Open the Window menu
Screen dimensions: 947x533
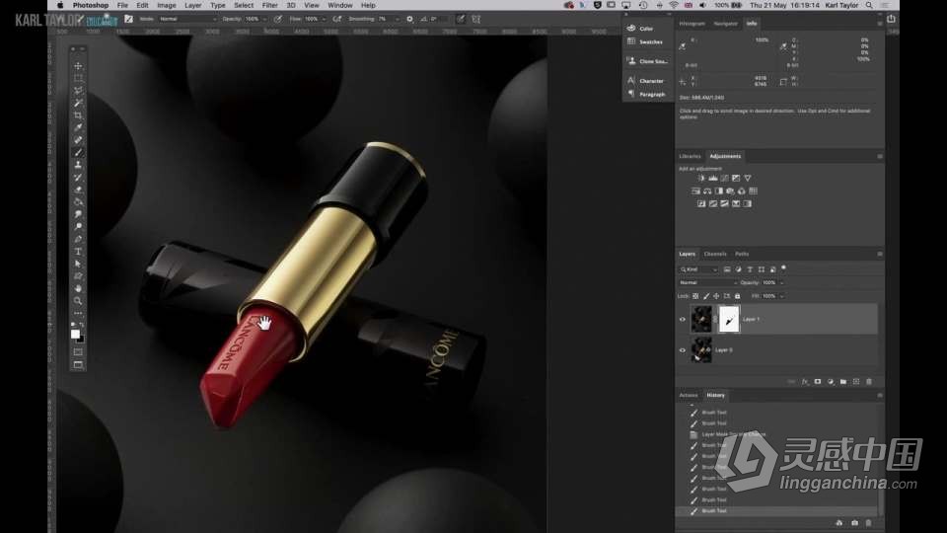(340, 5)
